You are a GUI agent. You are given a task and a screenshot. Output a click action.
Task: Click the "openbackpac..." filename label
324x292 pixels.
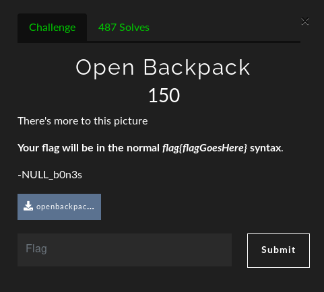(x=65, y=207)
